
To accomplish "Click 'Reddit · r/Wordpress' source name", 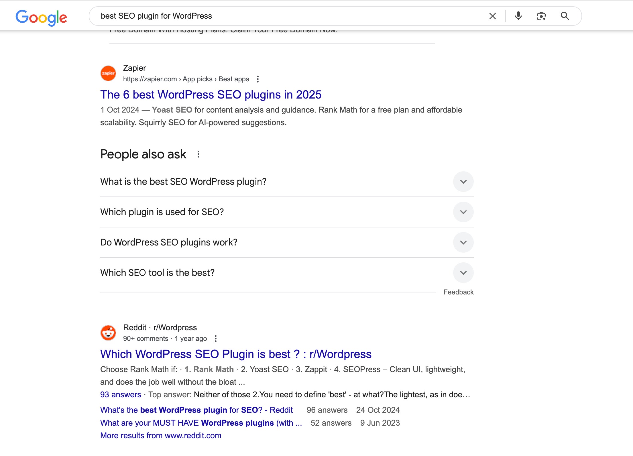I will pos(160,328).
